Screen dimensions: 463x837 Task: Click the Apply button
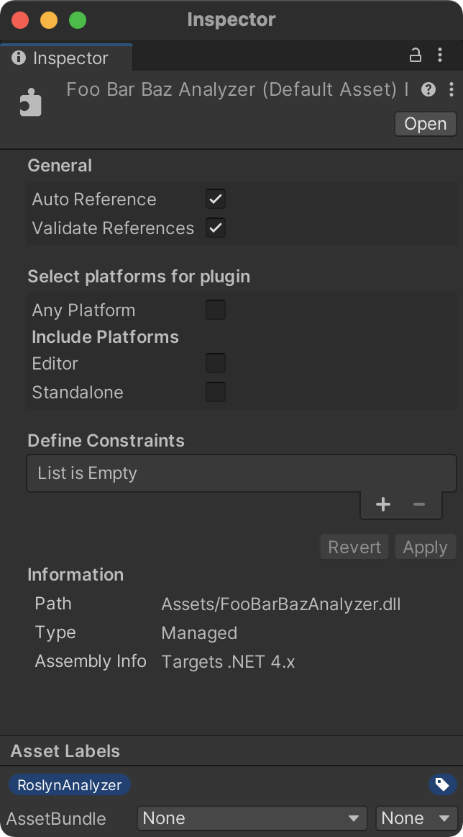click(x=425, y=547)
